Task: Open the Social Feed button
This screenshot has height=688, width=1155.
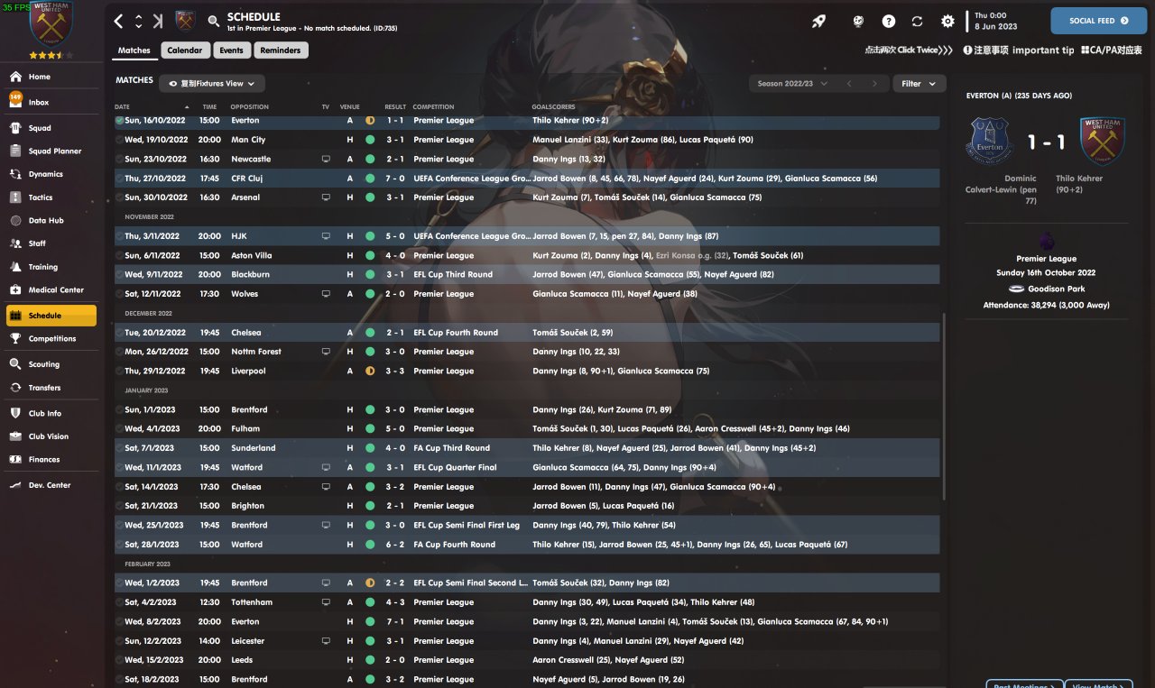Action: pos(1098,21)
